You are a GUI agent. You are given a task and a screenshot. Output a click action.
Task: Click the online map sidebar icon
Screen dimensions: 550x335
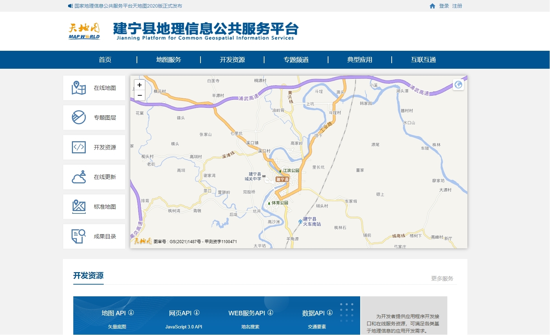pos(79,88)
